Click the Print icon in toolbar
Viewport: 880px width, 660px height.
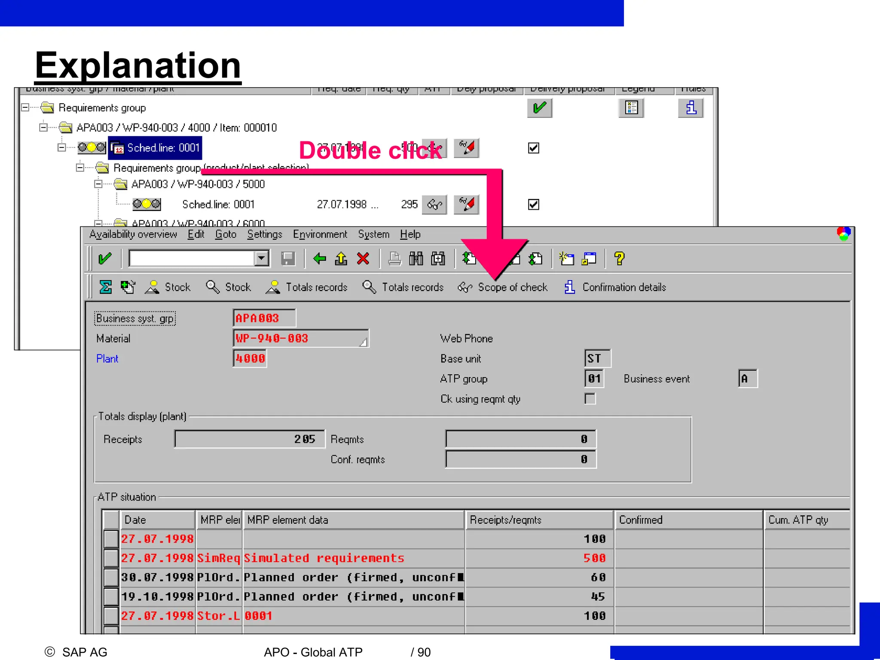tap(394, 259)
